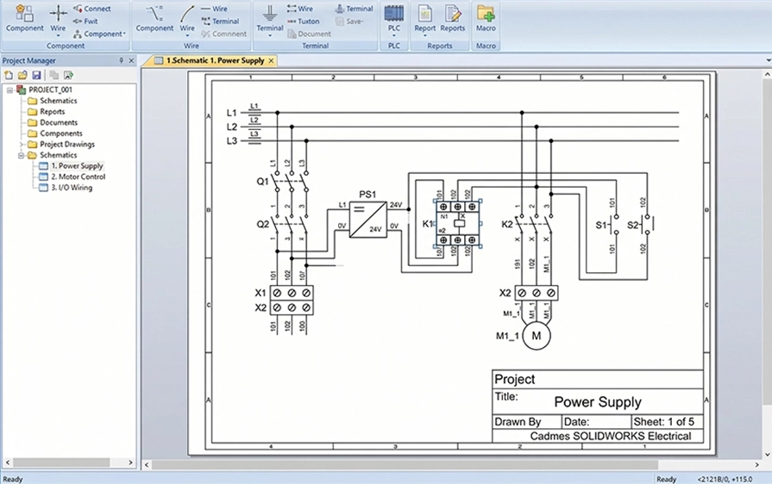The height and width of the screenshot is (484, 772).
Task: Select PROJECT_001 in the tree
Action: coord(50,90)
